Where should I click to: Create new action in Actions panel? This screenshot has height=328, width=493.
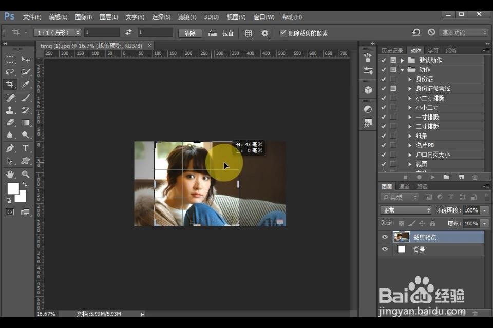461,177
